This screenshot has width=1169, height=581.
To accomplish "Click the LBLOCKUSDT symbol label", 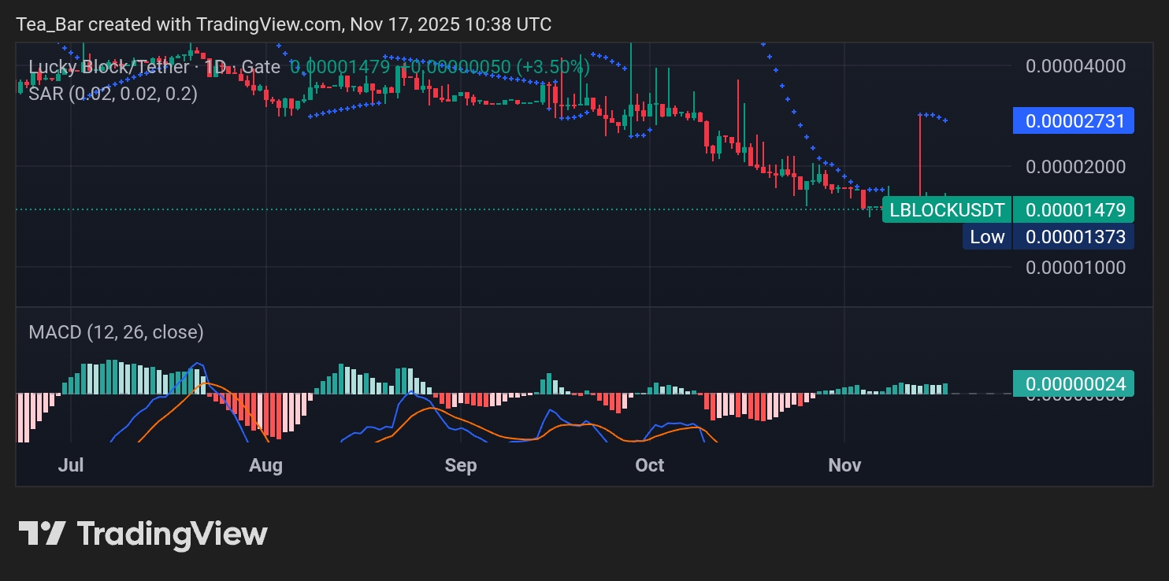I will [947, 209].
